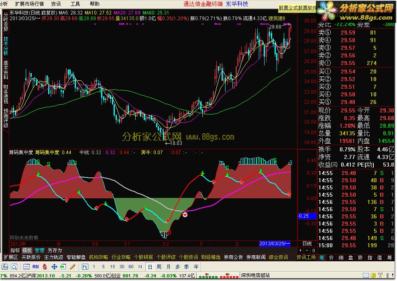This screenshot has height=281, width=397.
Task: Select the 指标 tab below chart
Action: click(15, 250)
